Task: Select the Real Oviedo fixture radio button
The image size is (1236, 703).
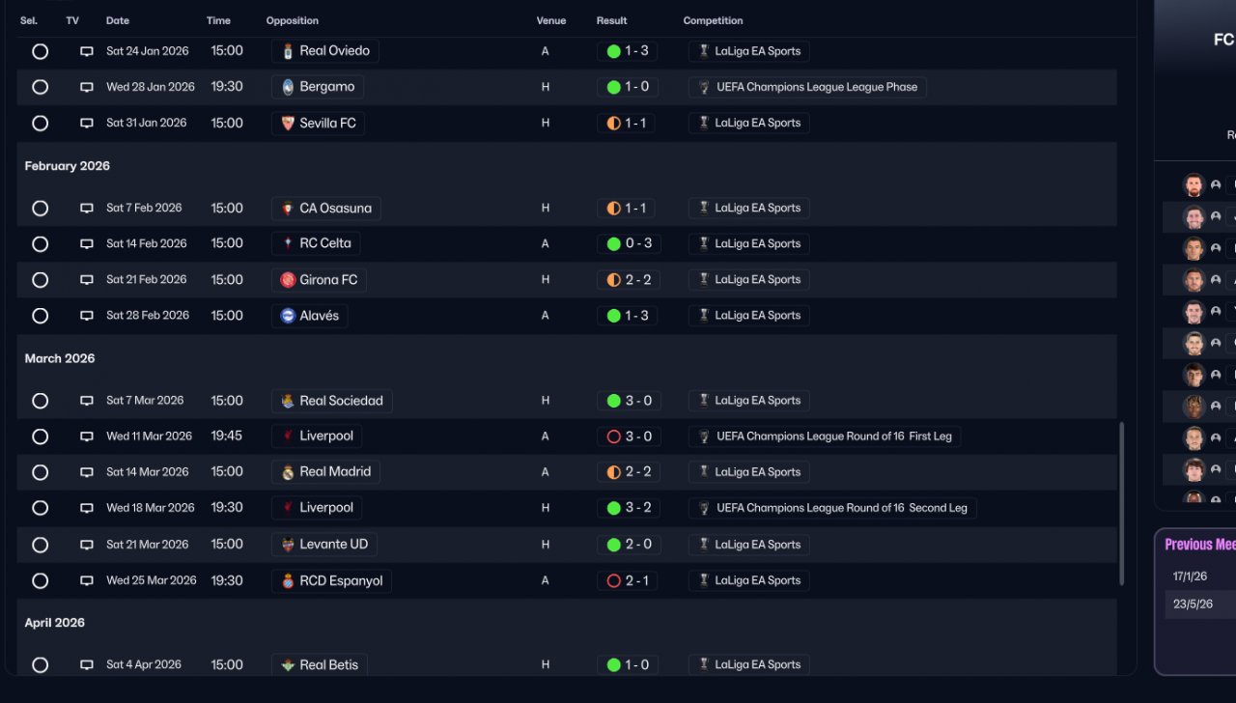Action: pyautogui.click(x=40, y=51)
